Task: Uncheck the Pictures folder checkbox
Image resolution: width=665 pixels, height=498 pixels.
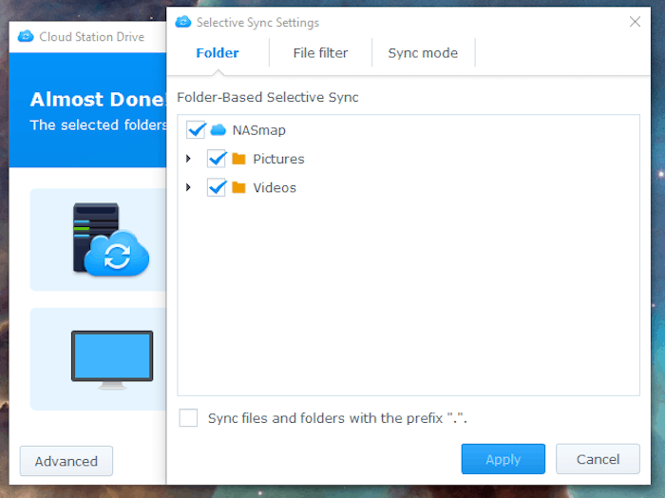Action: [217, 159]
